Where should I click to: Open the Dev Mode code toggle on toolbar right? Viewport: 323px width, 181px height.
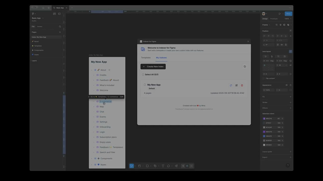tap(191, 166)
